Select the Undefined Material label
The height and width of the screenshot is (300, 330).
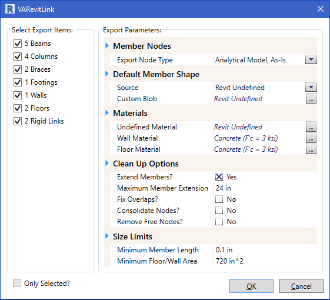(x=147, y=127)
